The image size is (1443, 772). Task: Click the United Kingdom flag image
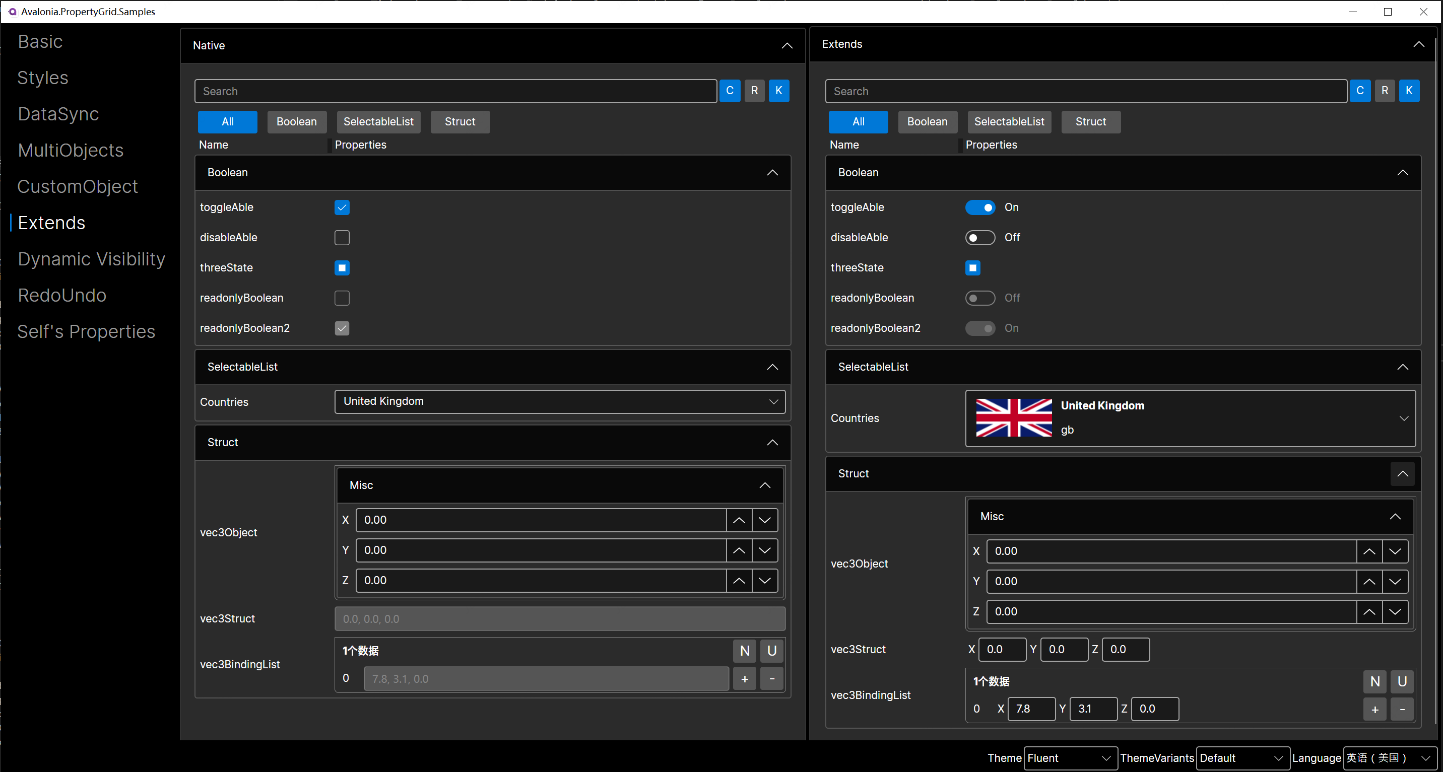[1014, 417]
